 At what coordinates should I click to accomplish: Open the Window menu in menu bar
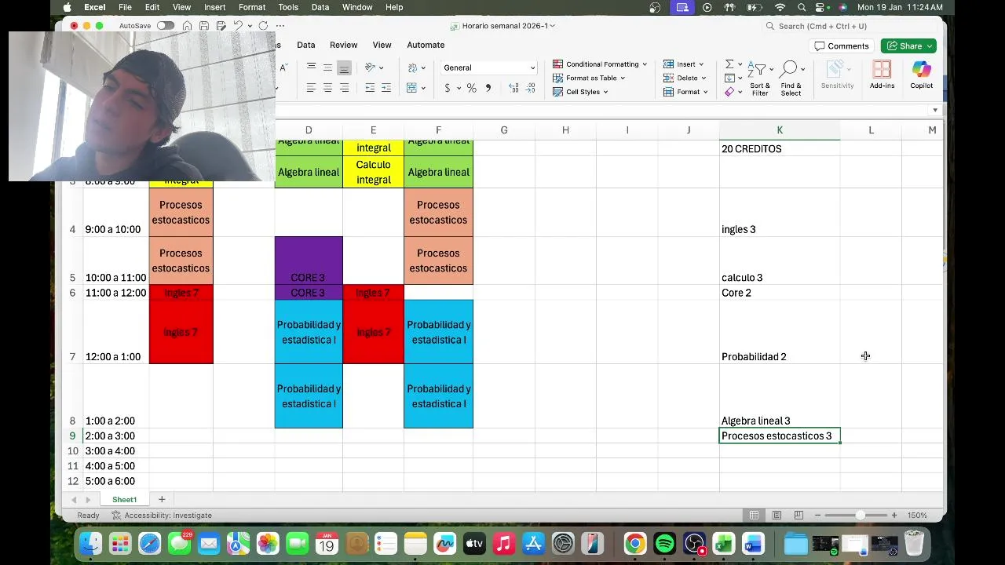coord(357,7)
